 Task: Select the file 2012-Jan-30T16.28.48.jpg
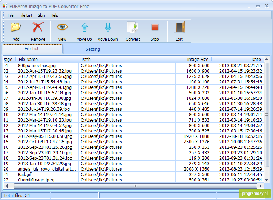[44, 103]
